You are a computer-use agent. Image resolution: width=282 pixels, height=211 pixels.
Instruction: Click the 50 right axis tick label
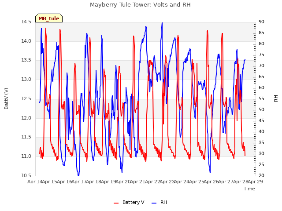pos(261,109)
